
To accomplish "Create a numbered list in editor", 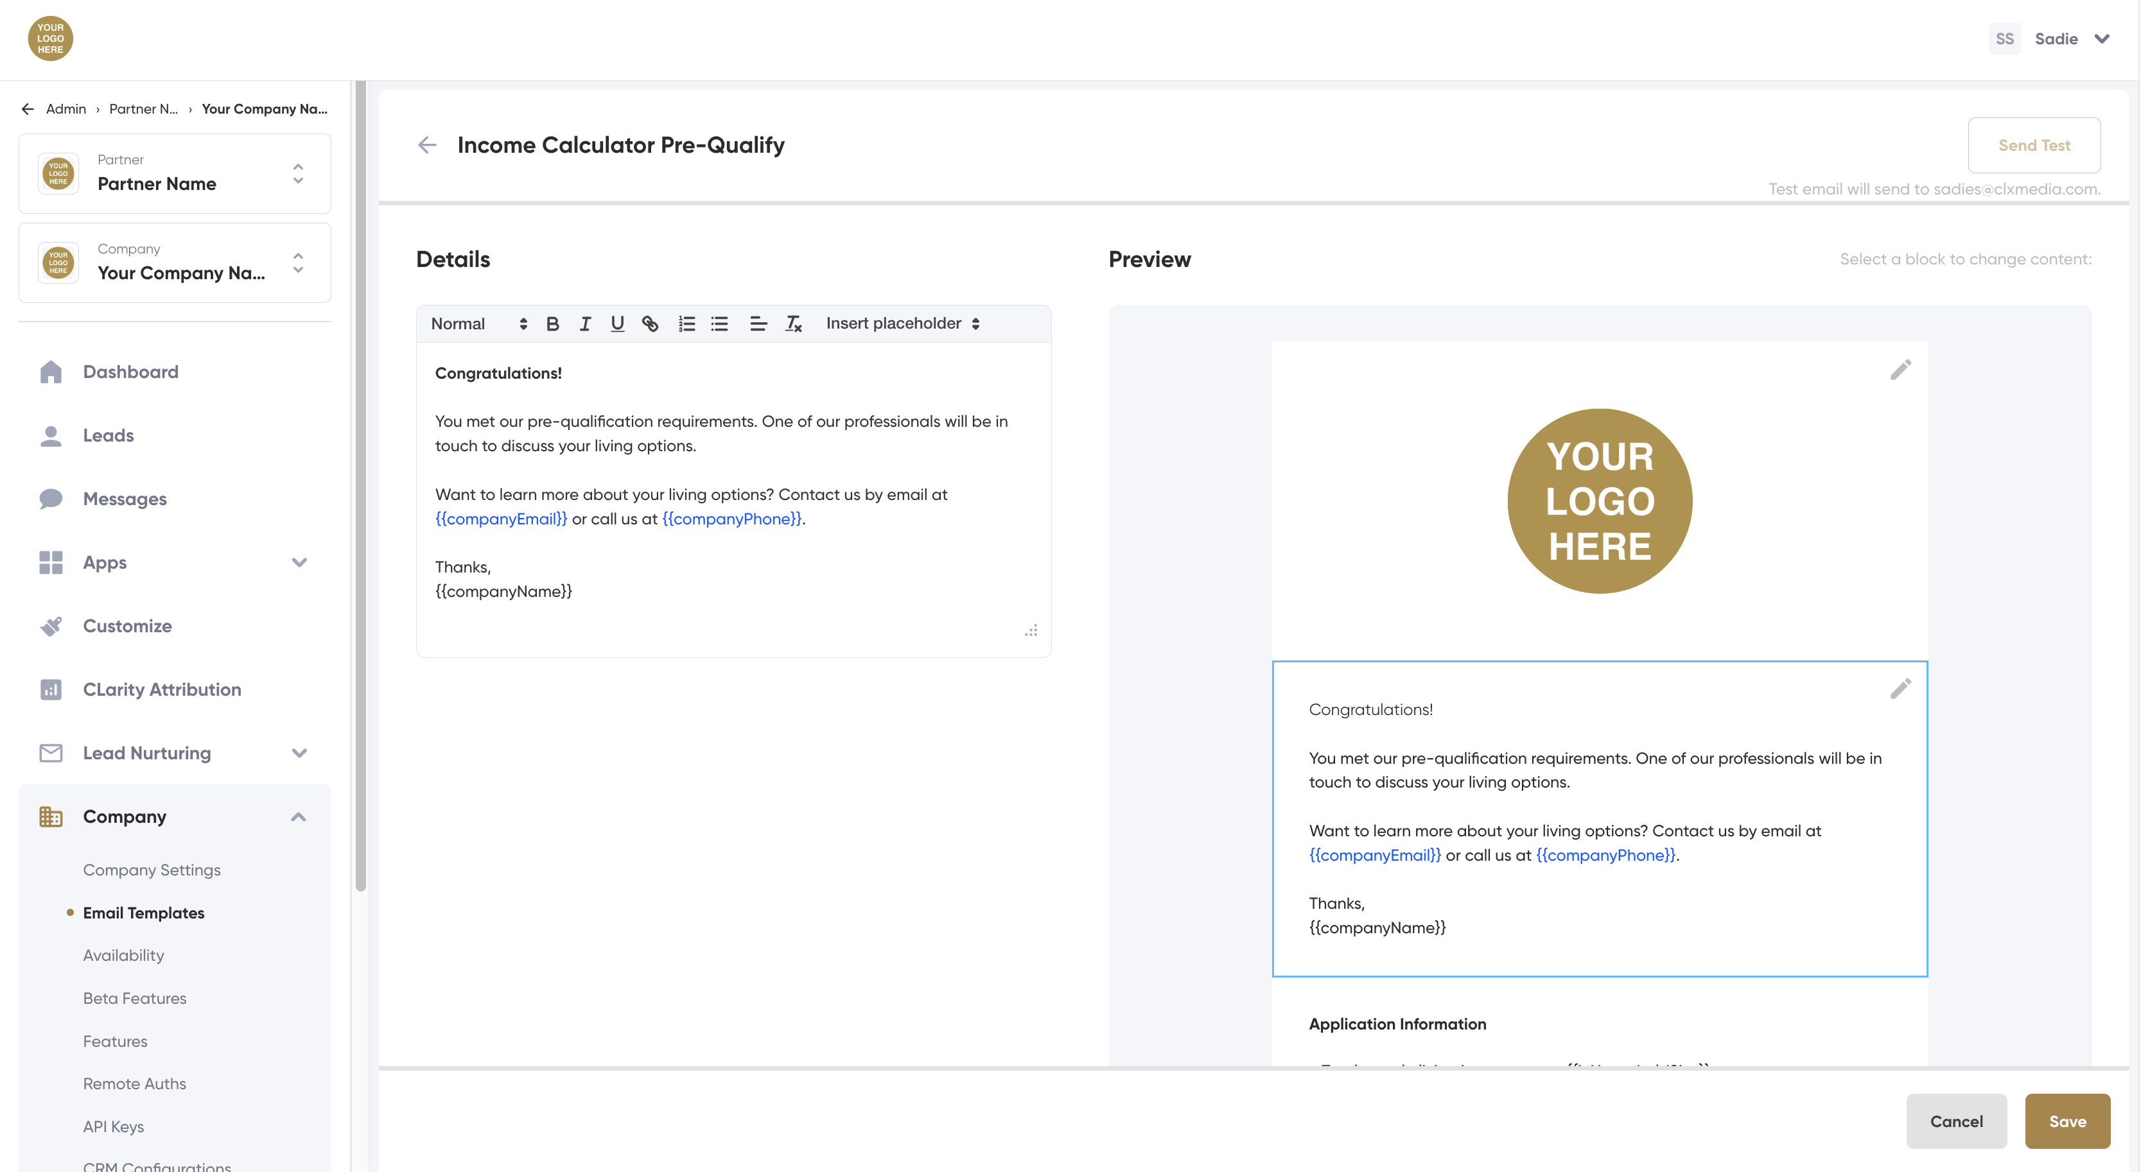I will coord(686,324).
